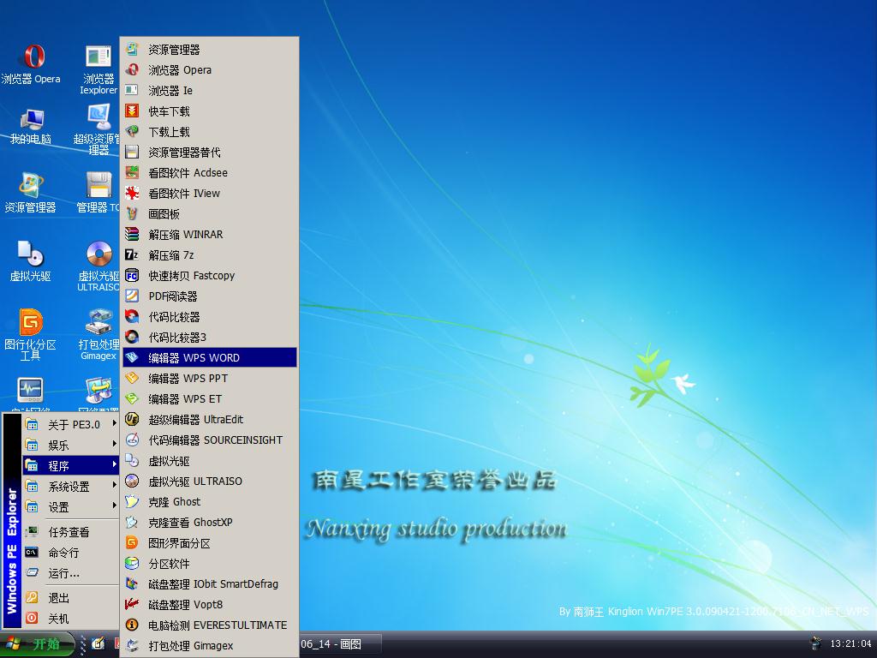
Task: Open the 浏览器 Opera desktop icon
Action: click(x=31, y=63)
